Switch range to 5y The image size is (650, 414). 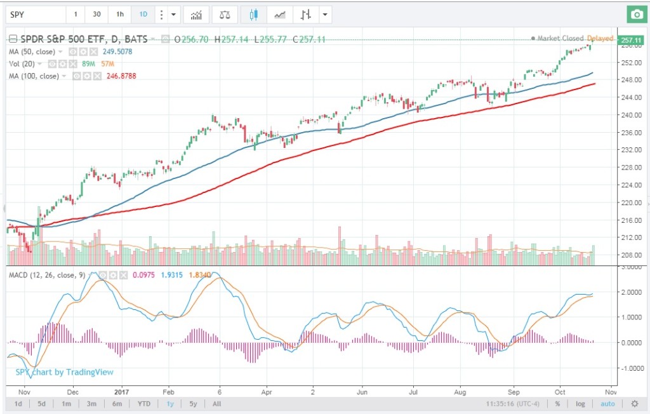tap(192, 404)
